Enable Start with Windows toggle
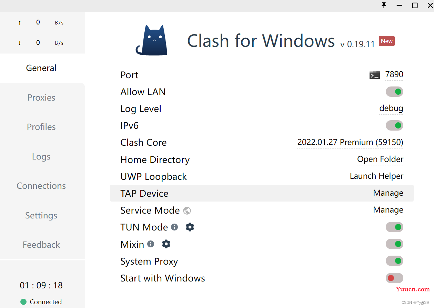The height and width of the screenshot is (308, 434). tap(394, 278)
